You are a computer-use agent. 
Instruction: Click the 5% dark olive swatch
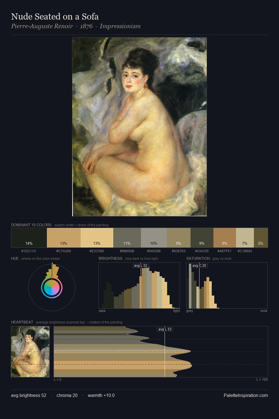pyautogui.click(x=261, y=238)
